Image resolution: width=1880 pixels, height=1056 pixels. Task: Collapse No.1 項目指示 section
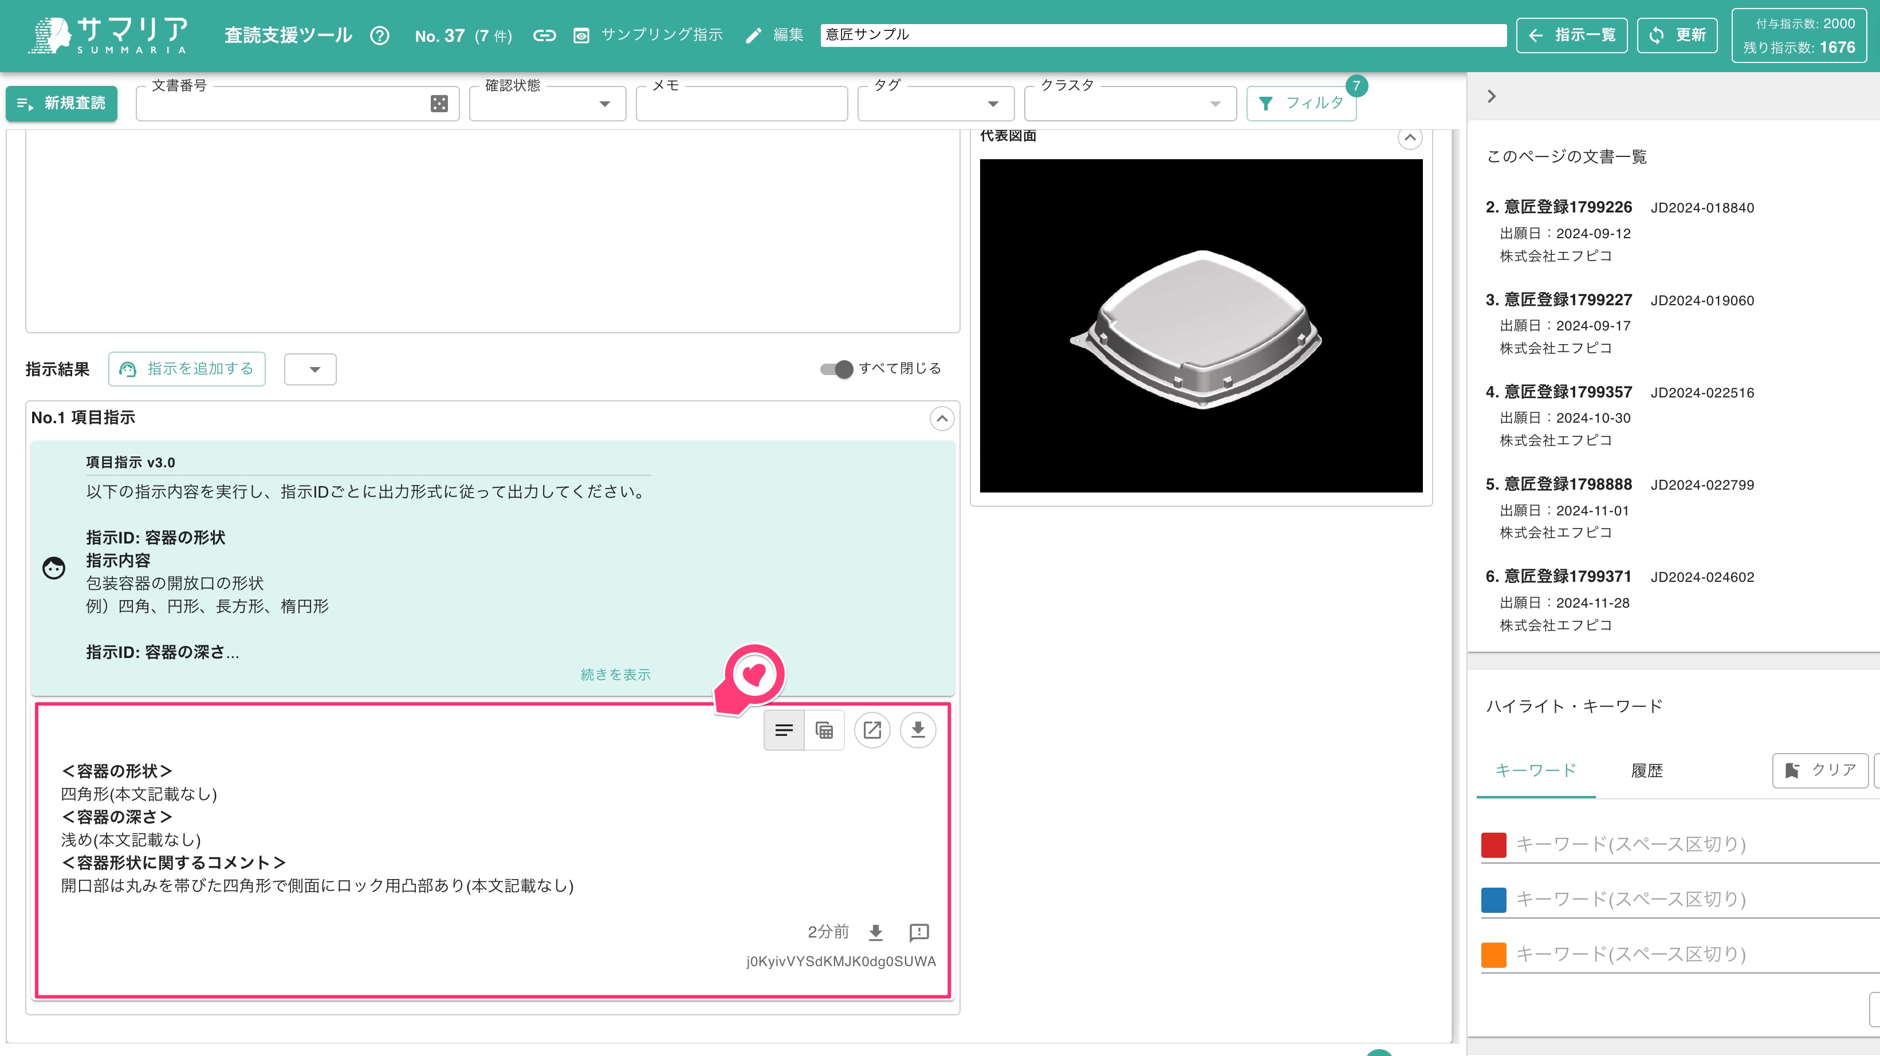[x=942, y=418]
